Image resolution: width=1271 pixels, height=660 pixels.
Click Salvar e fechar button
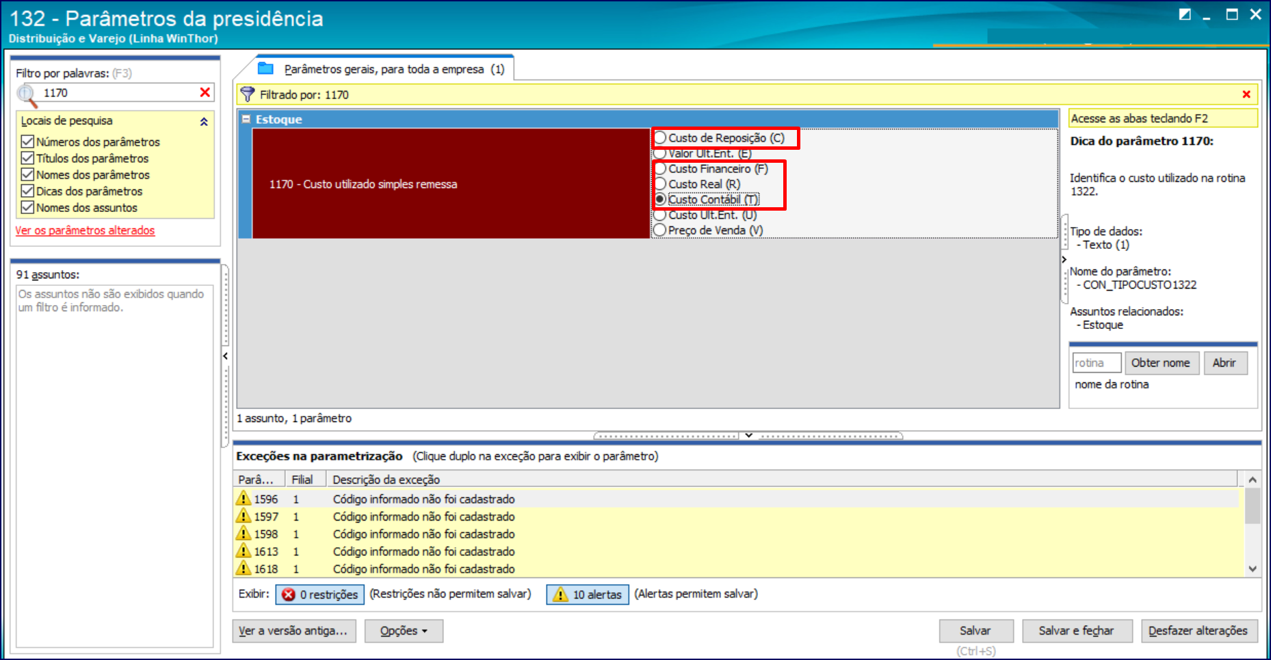pos(1076,631)
